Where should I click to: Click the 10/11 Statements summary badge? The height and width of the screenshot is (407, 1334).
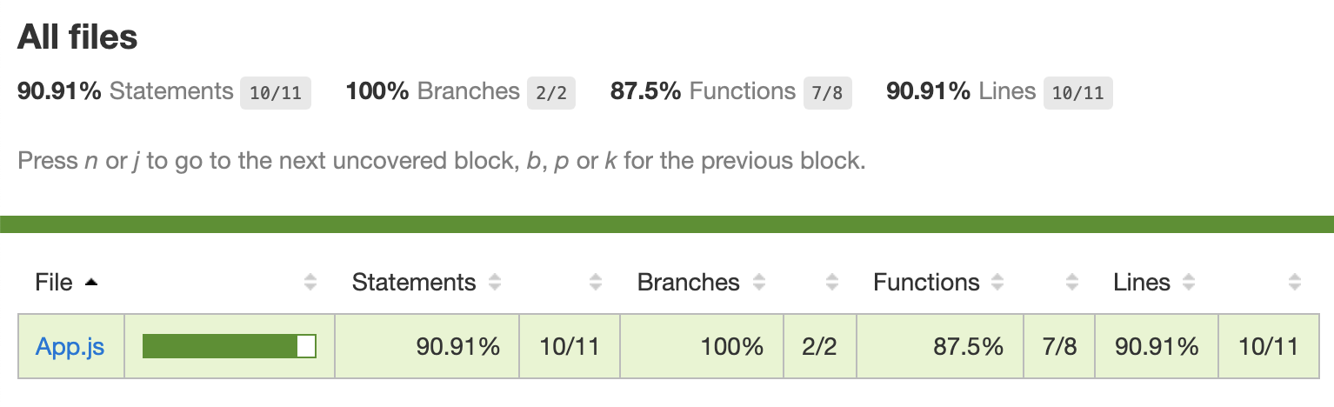(275, 93)
